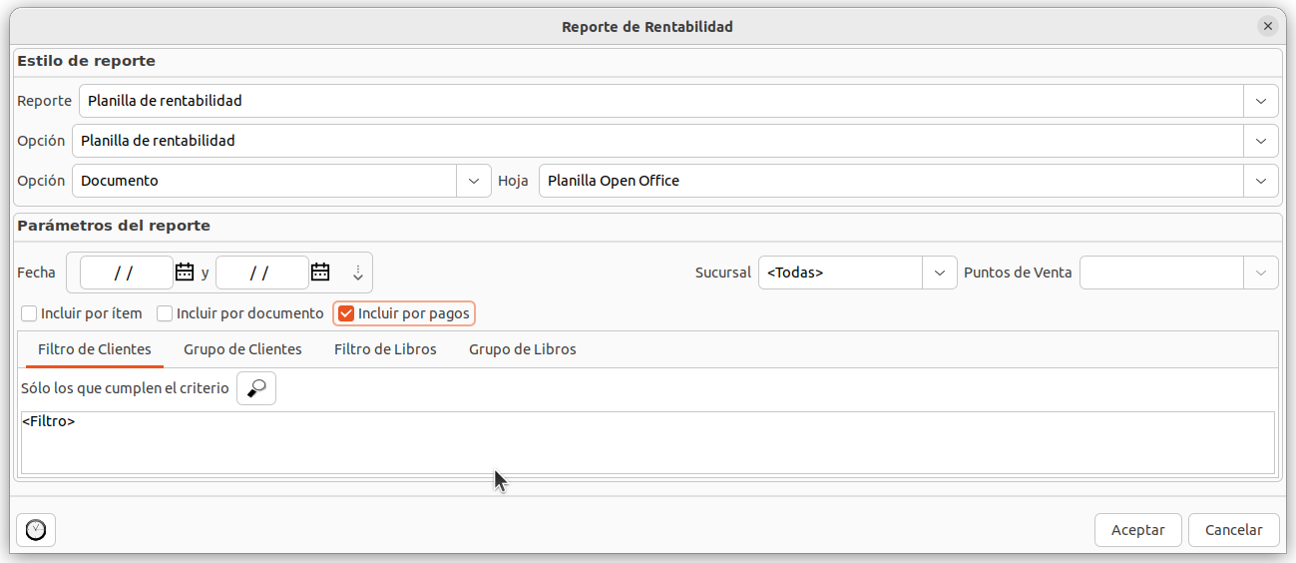Expand the Documento option dropdown
The image size is (1296, 563).
[x=473, y=181]
